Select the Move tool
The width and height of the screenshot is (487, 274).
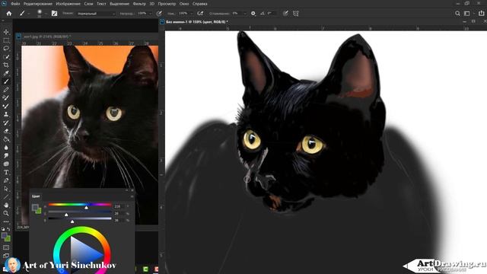click(x=6, y=32)
